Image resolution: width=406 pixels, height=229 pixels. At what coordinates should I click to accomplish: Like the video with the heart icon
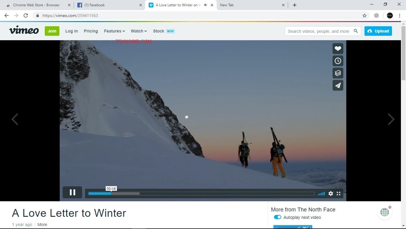(338, 49)
